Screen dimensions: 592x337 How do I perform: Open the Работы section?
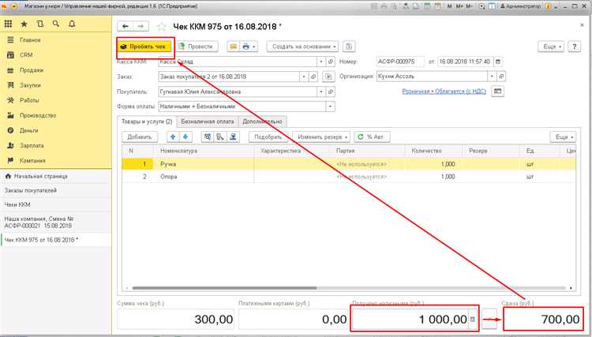[56, 100]
